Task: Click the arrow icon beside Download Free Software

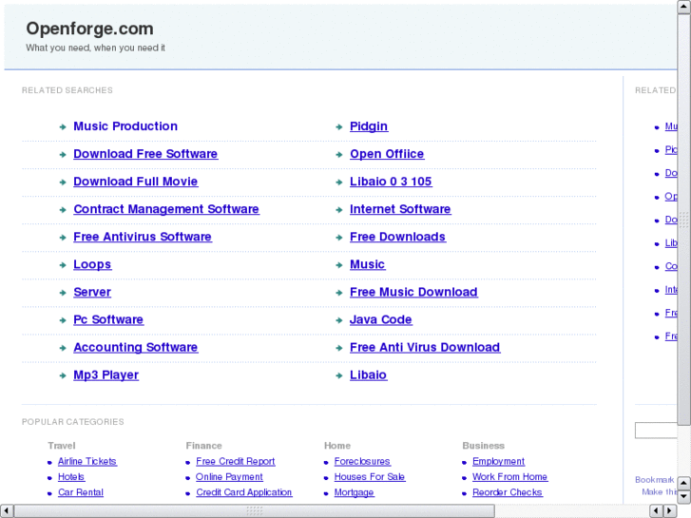Action: coord(63,155)
